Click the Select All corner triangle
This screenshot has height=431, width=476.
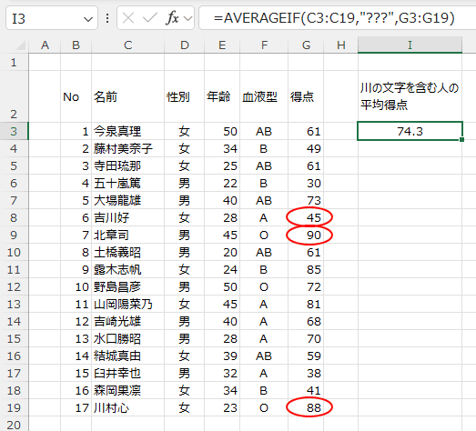(x=21, y=45)
